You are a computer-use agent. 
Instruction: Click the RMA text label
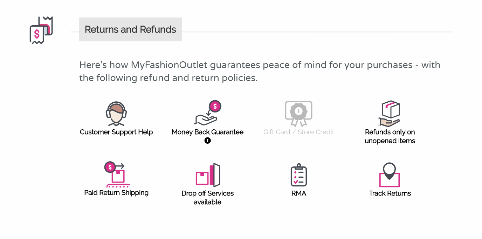[x=299, y=193]
